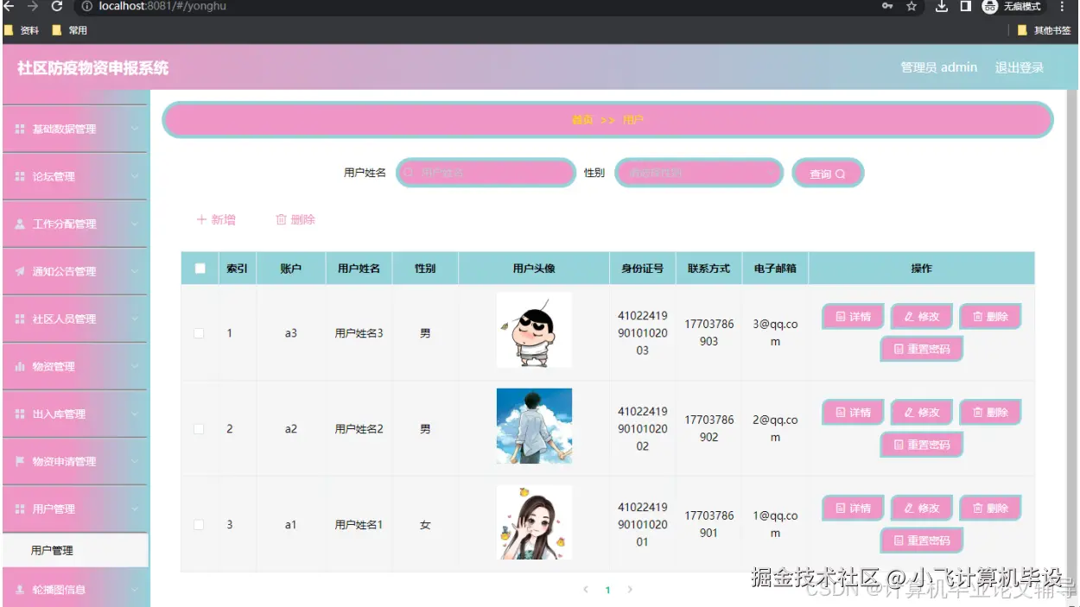Click 退出登录 to log out
The height and width of the screenshot is (607, 1080).
click(x=1020, y=67)
